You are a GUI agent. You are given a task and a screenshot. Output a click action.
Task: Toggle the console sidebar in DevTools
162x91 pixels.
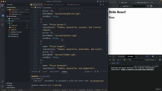[110, 60]
